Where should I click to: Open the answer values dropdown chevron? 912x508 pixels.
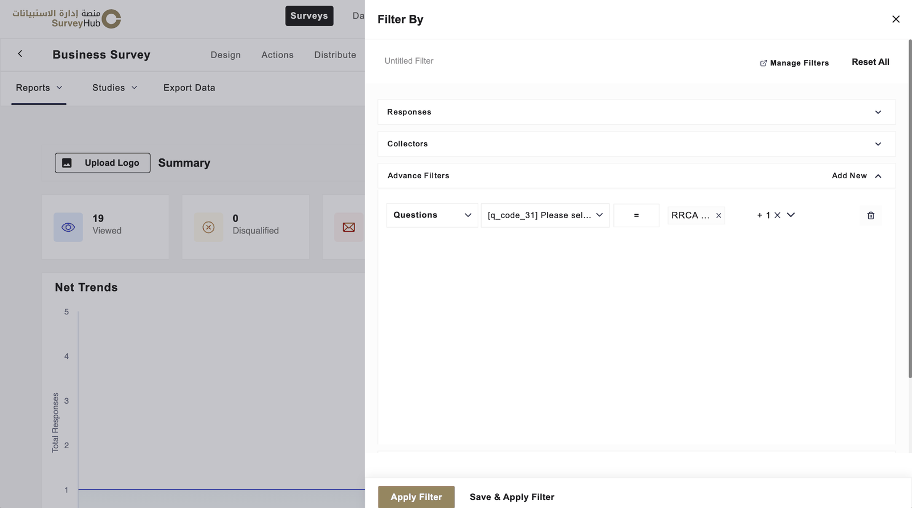[791, 215]
